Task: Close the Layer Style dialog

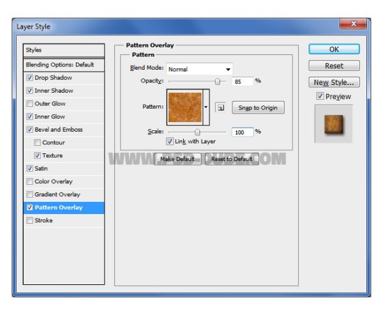Action: click(353, 24)
